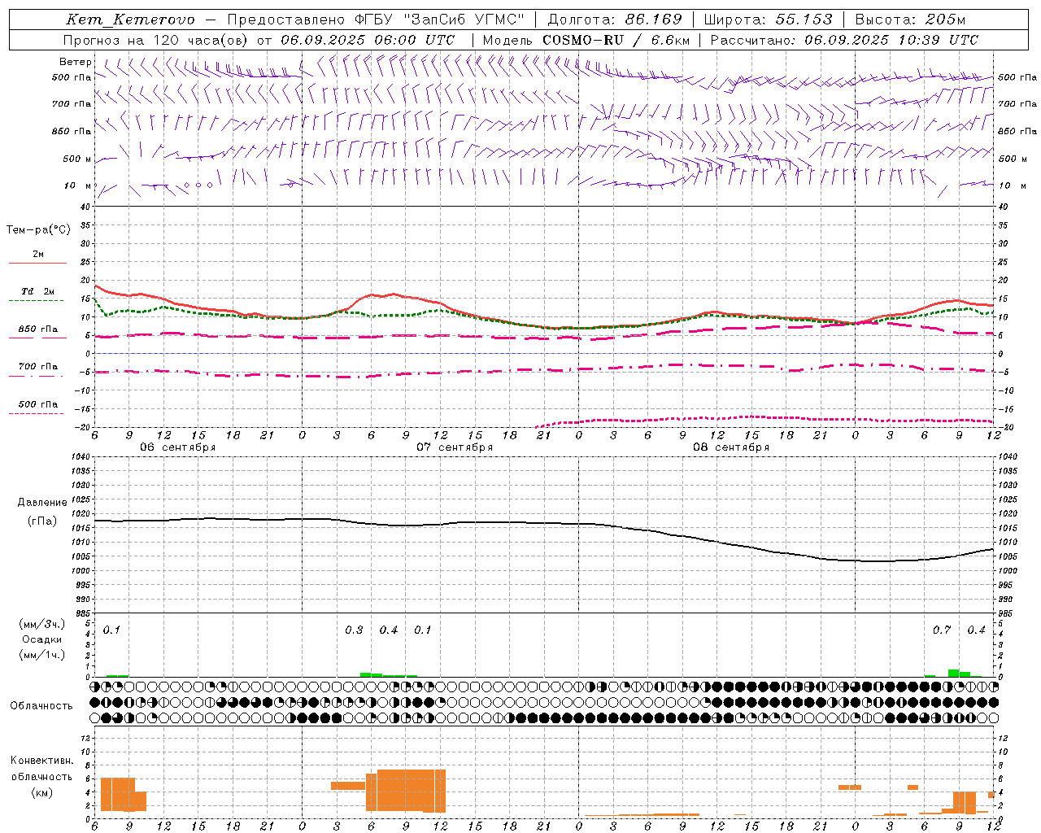Select the provider text ФГБУ "ЗапСиб УГМС"
This screenshot has height=833, width=1041.
pos(439,20)
